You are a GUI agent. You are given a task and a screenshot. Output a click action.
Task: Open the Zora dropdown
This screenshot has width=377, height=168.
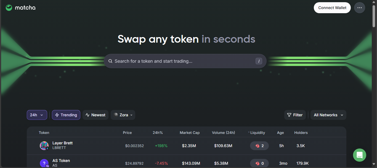coord(123,115)
